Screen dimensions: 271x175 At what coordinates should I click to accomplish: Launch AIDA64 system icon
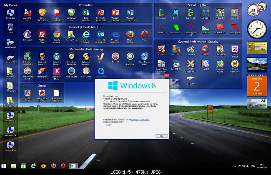[161, 50]
